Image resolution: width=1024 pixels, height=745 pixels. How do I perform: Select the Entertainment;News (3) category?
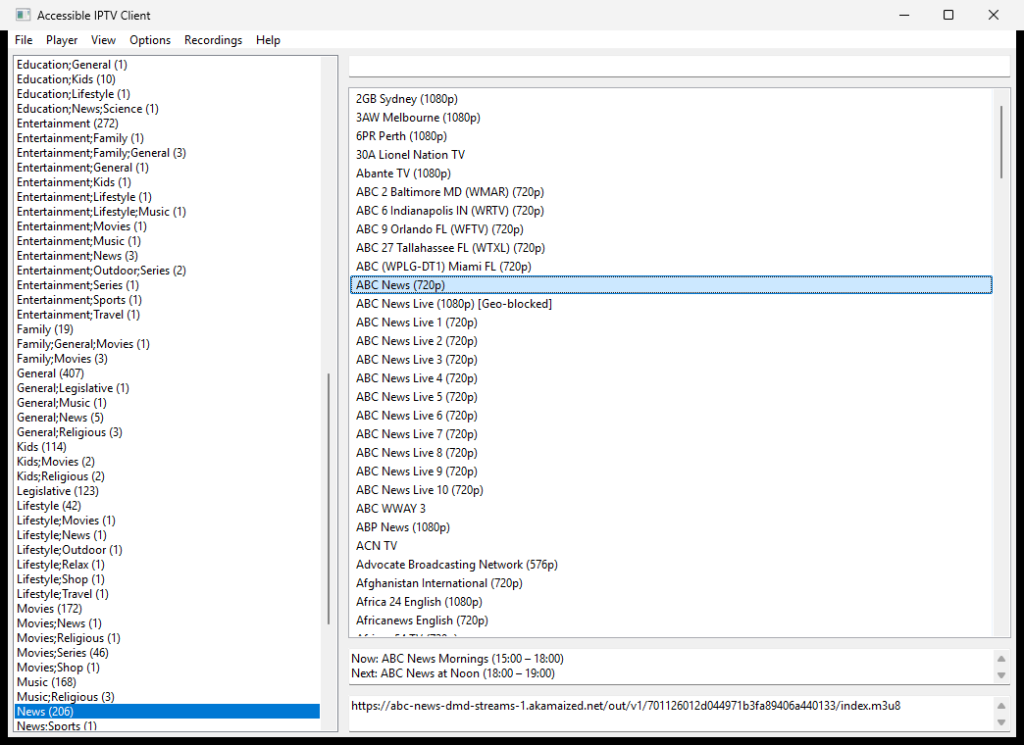coord(167,256)
